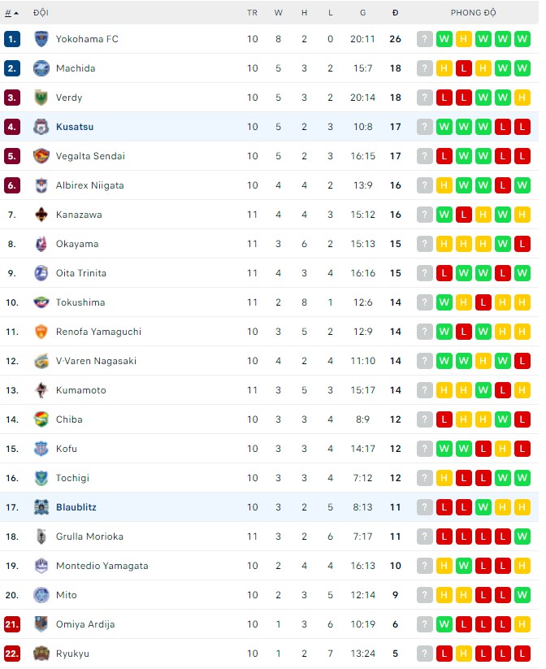Click Renofa Yamaguchi team name
This screenshot has width=546, height=669.
(98, 332)
